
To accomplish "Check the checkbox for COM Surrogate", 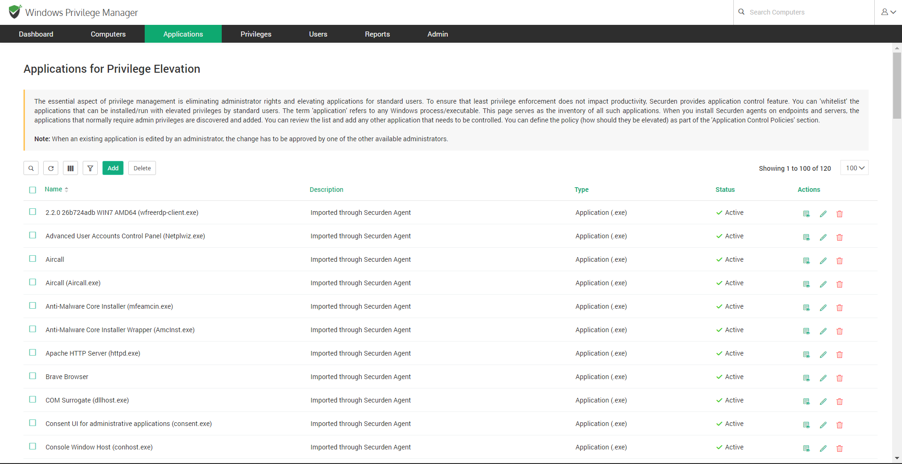I will pos(32,399).
